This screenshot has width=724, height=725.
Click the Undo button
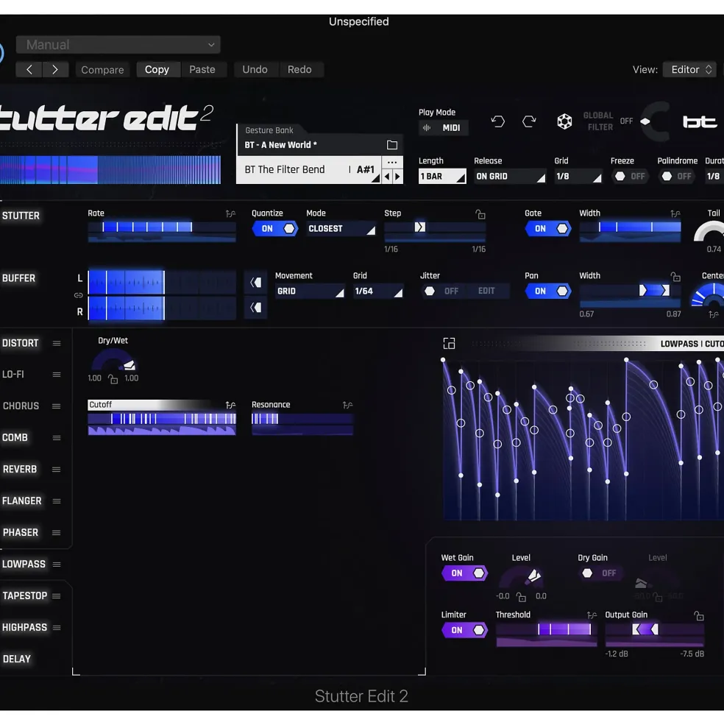pyautogui.click(x=255, y=69)
